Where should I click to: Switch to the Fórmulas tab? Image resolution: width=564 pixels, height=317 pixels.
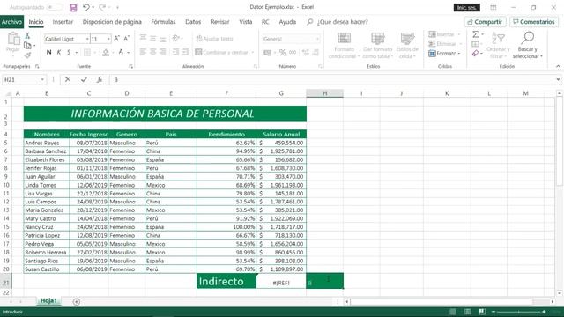(x=163, y=22)
